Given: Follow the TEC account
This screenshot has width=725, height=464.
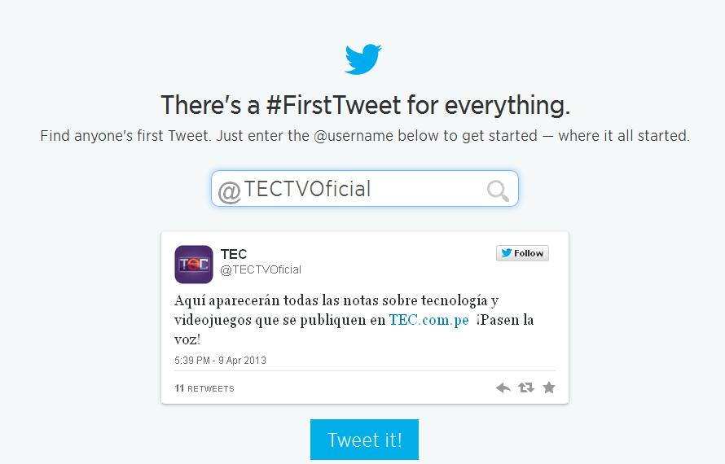Looking at the screenshot, I should [522, 253].
